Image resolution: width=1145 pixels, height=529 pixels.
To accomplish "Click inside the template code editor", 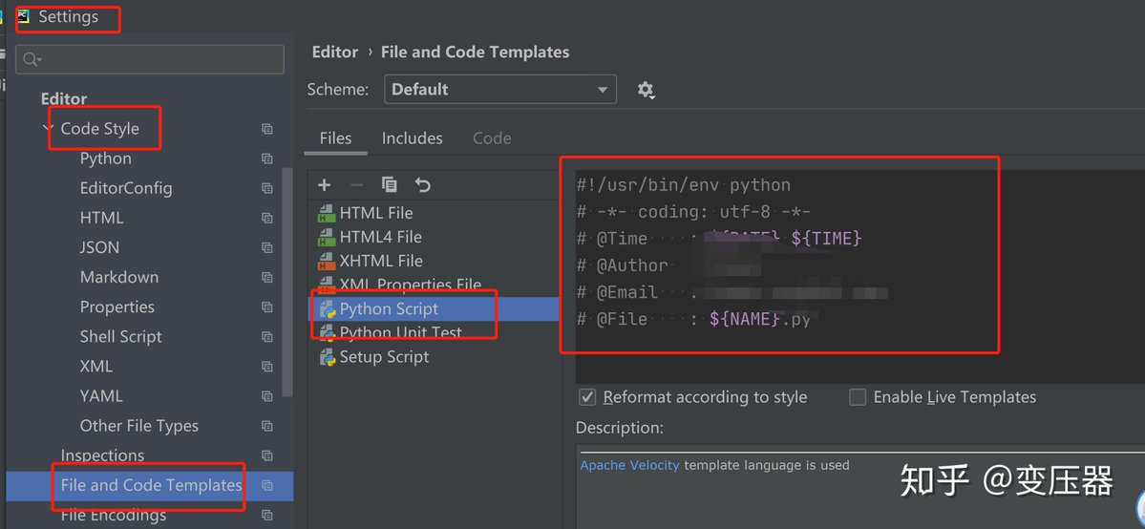I will [860, 277].
